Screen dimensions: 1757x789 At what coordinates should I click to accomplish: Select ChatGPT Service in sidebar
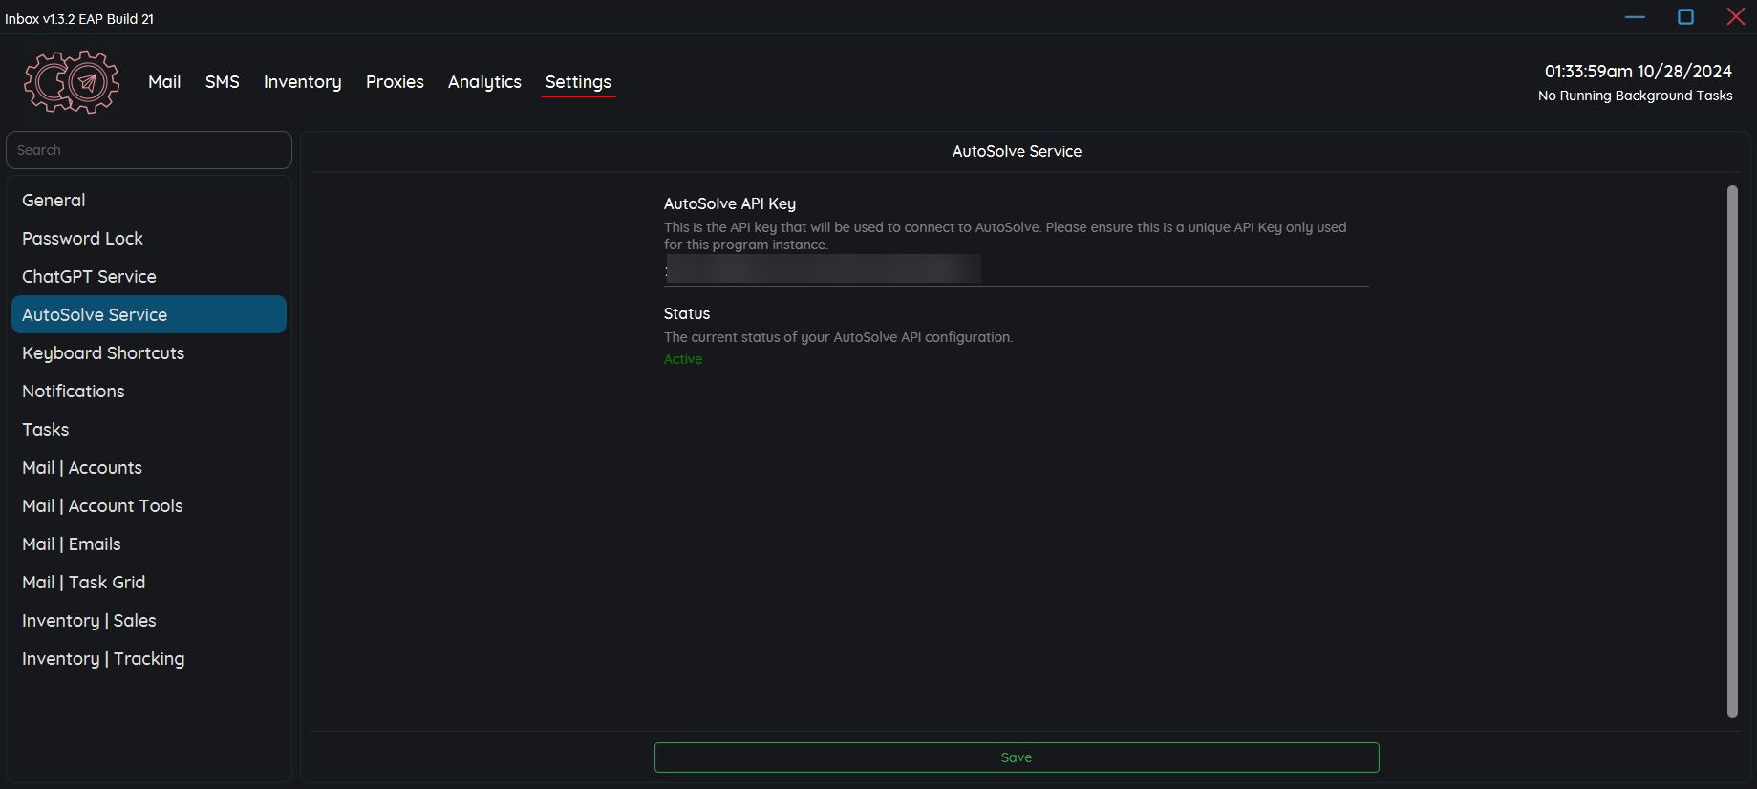pos(89,277)
